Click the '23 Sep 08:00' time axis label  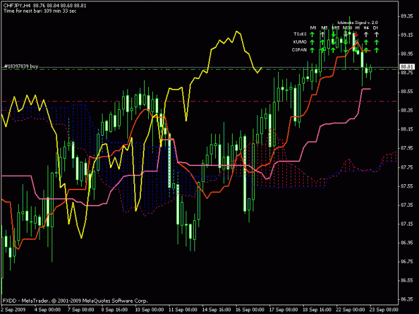tap(384, 310)
